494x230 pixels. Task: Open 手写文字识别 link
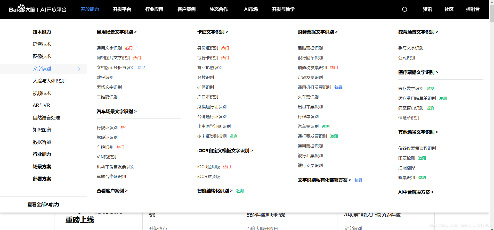coord(411,48)
